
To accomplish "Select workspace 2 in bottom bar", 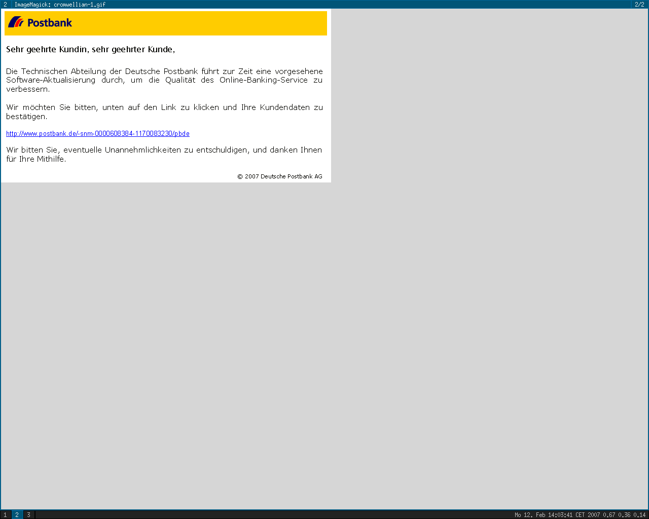I will click(17, 515).
